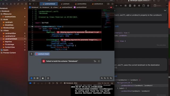This screenshot has height=96, width=170.
Task: Collapse the RResource folder
Action: (7, 14)
